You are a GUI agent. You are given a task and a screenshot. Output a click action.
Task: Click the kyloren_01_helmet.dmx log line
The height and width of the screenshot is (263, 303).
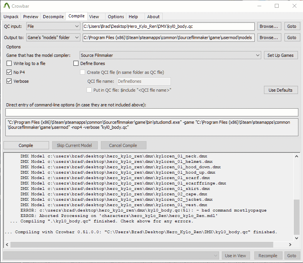(116, 162)
